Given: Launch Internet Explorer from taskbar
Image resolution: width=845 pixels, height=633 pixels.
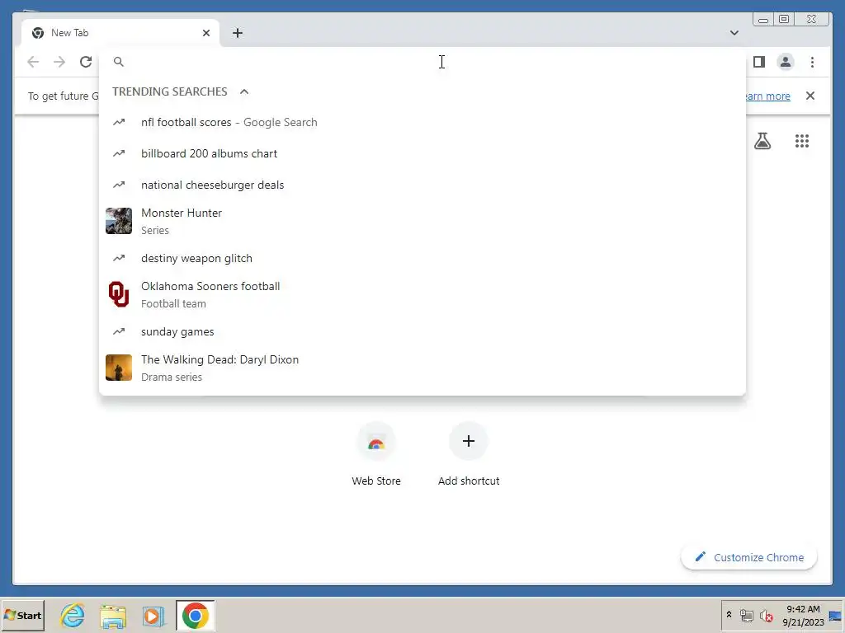Looking at the screenshot, I should tap(73, 615).
